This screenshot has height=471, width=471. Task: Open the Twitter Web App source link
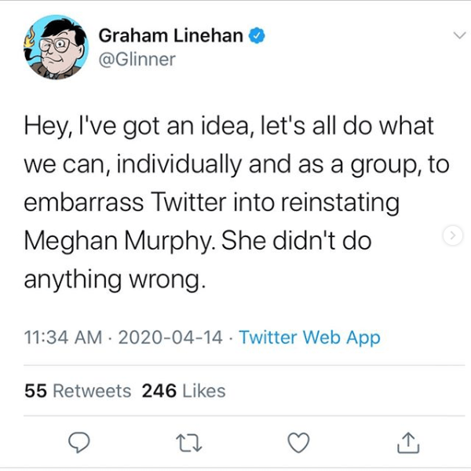[309, 338]
